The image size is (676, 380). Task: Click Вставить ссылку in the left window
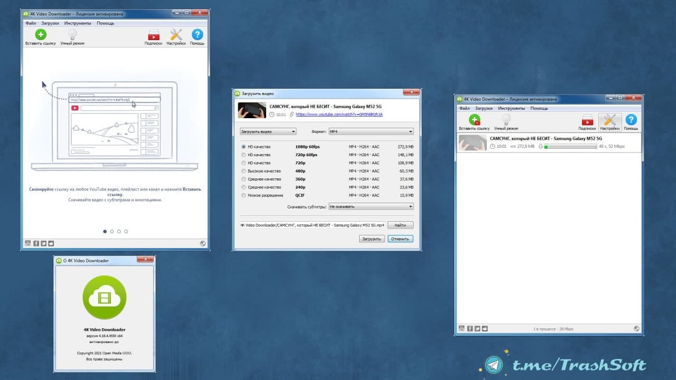pyautogui.click(x=40, y=37)
